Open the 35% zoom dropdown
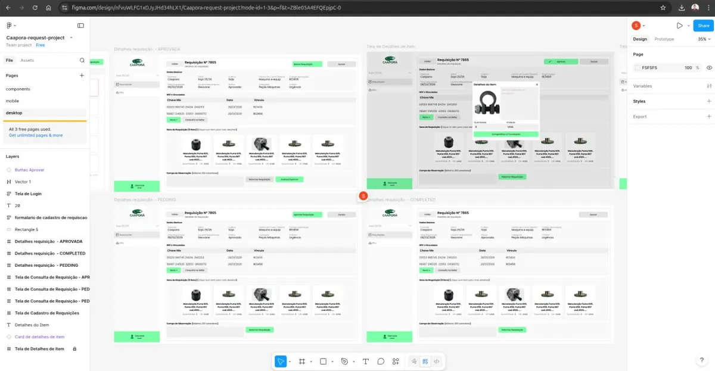Image resolution: width=715 pixels, height=371 pixels. coord(704,39)
